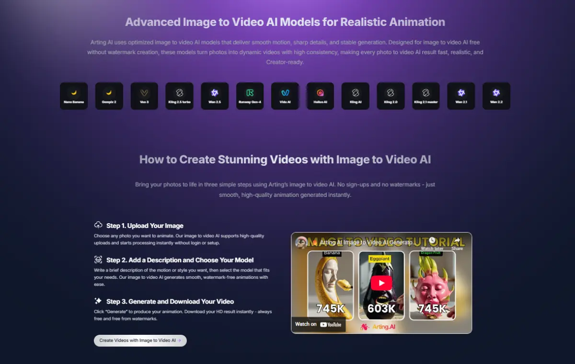575x364 pixels.
Task: Choose the Gempix 2 model tile
Action: tap(109, 96)
